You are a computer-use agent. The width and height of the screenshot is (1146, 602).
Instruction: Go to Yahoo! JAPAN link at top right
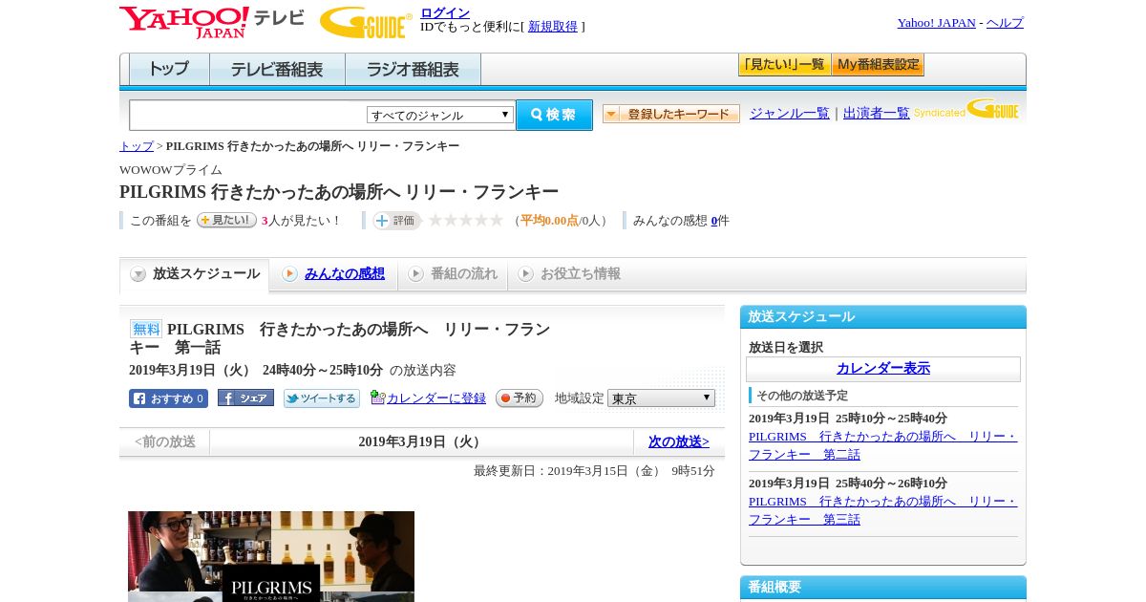936,23
